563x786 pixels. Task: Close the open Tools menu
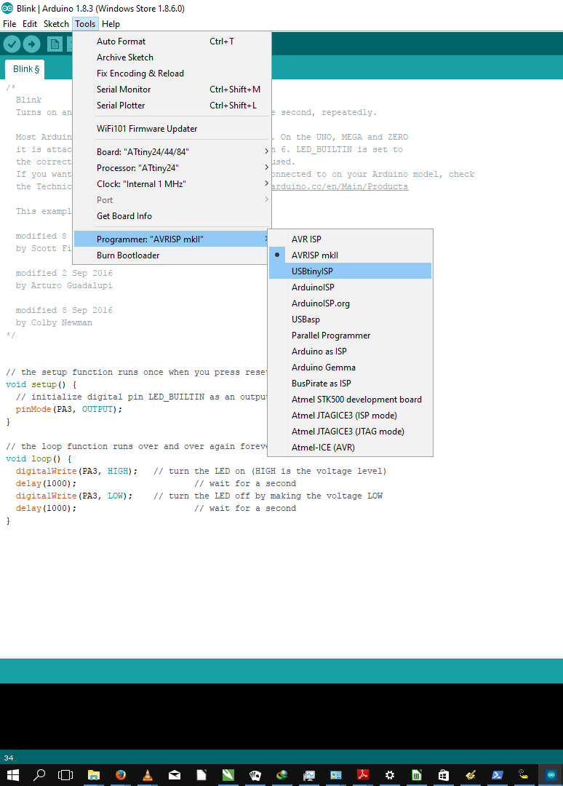pos(85,23)
